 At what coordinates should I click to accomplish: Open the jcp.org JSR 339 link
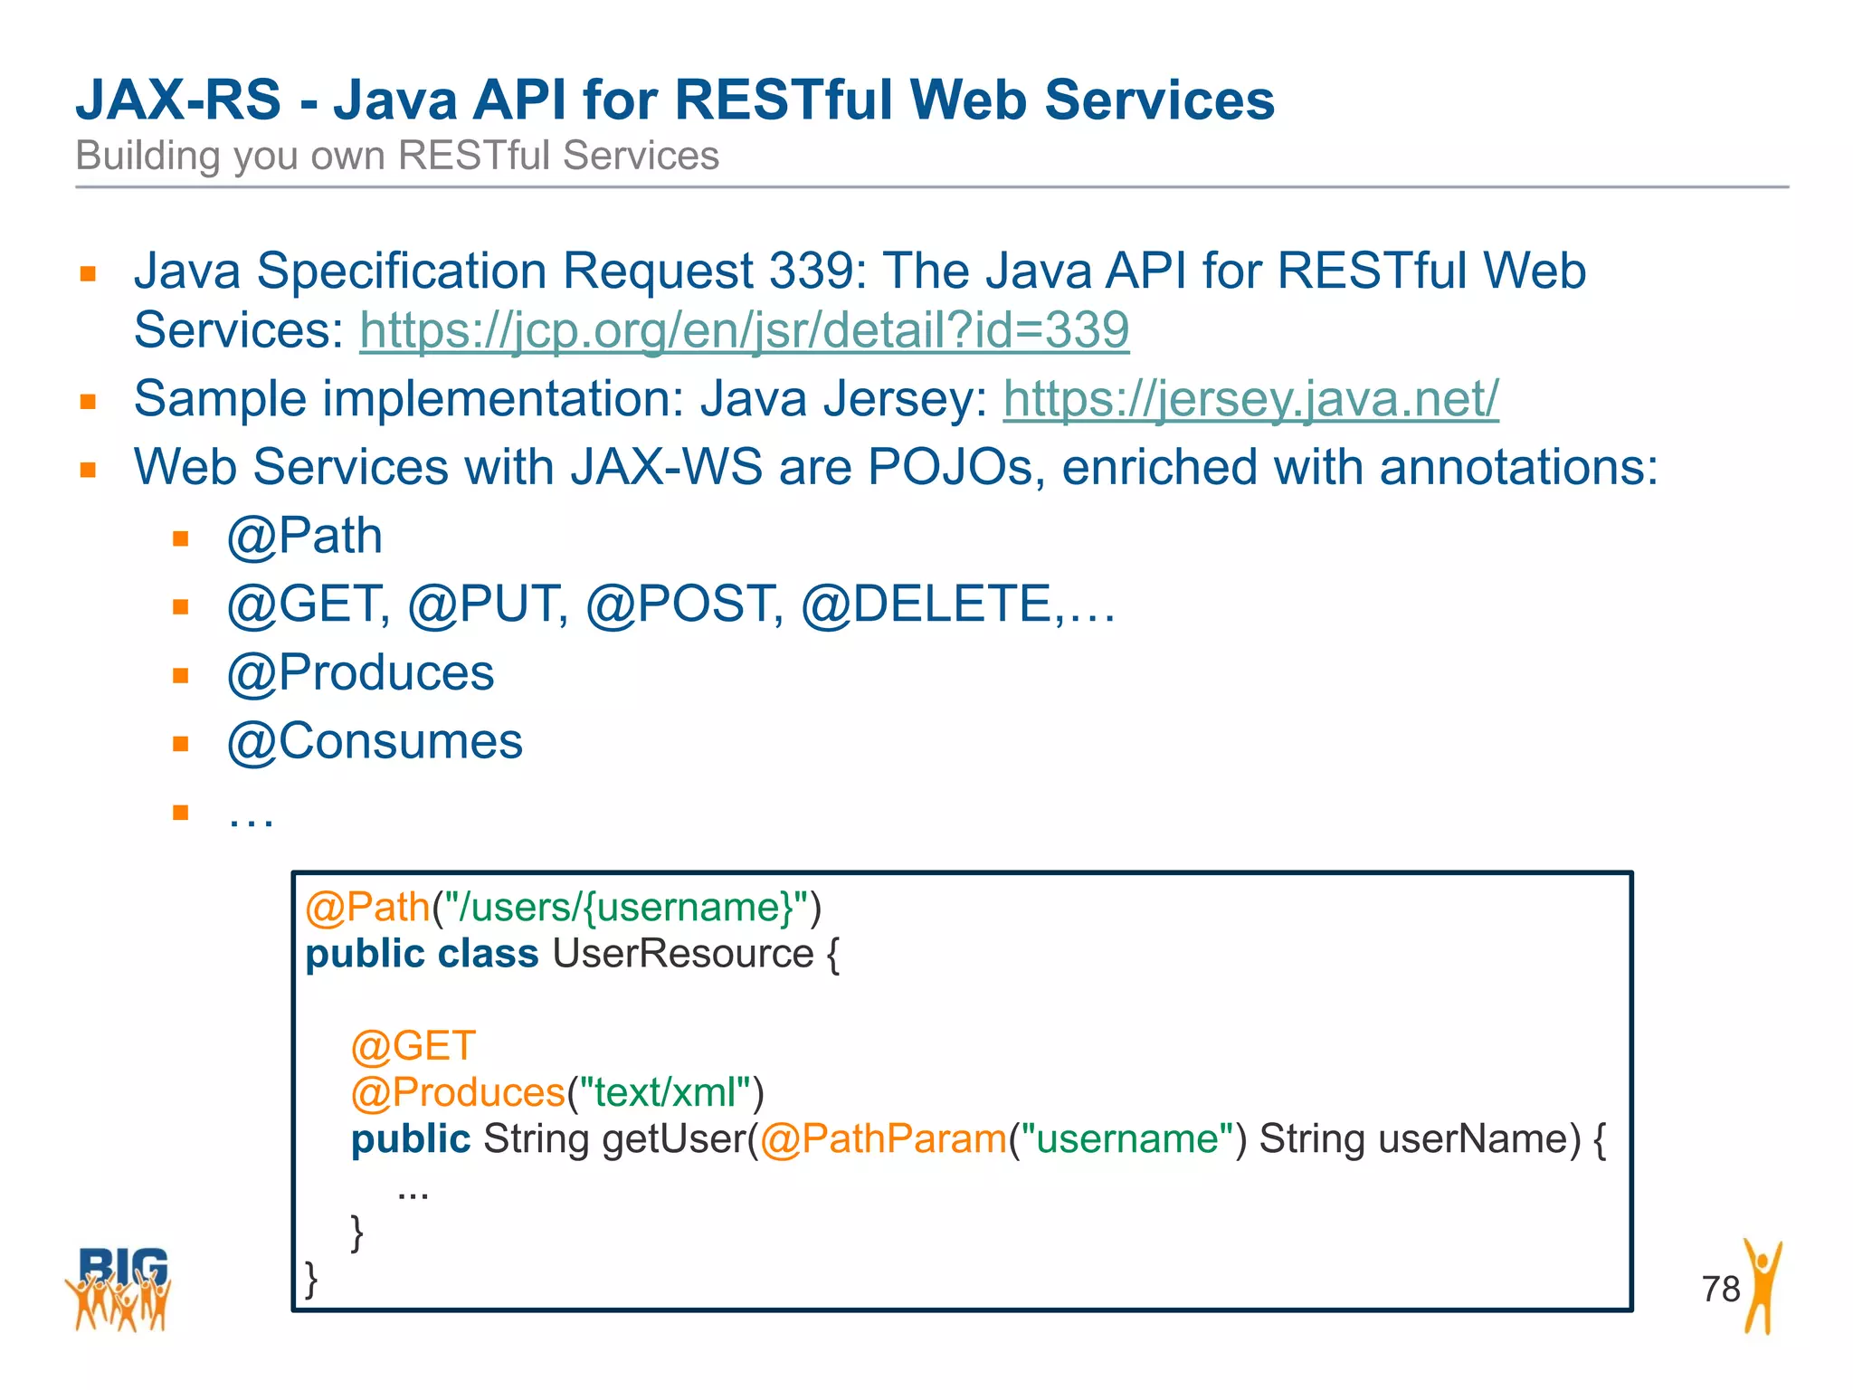point(744,329)
